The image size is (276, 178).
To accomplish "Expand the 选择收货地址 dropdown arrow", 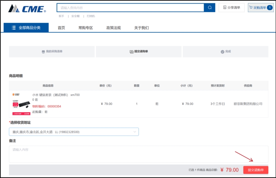I will tap(135, 132).
